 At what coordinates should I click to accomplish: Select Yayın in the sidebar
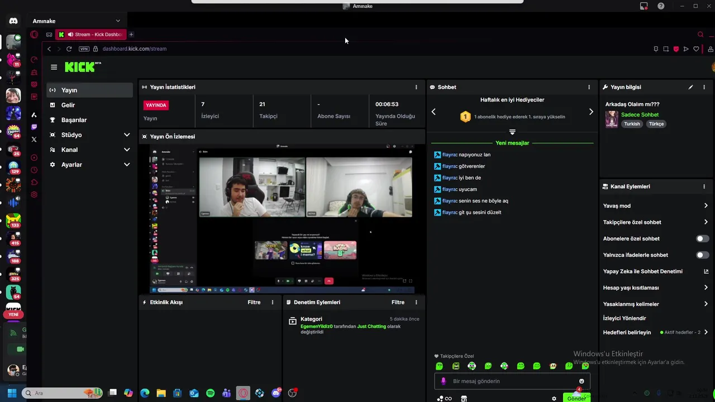[x=90, y=90]
